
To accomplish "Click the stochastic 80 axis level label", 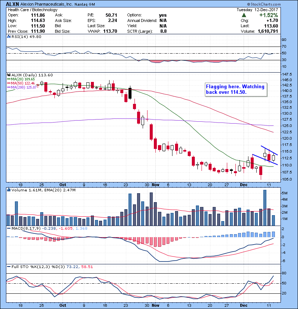I will point(284,273).
